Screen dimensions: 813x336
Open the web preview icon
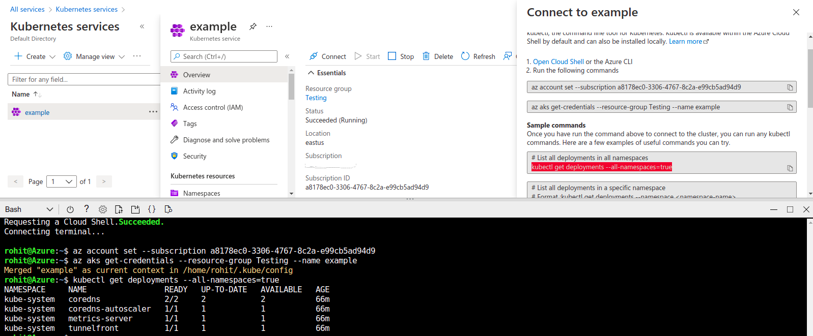pyautogui.click(x=168, y=209)
